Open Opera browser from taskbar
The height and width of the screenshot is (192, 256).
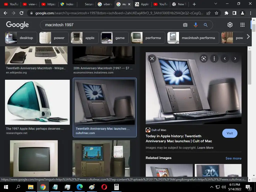pos(104,187)
